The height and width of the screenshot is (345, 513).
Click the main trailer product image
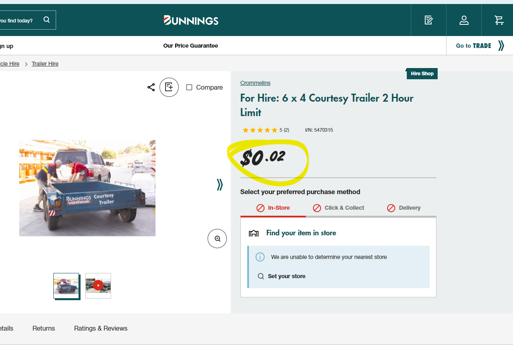point(87,188)
